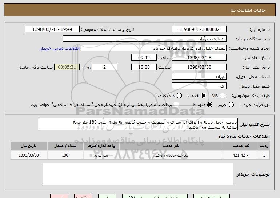Click the واحد اندازه گیری column header

pos(101,146)
